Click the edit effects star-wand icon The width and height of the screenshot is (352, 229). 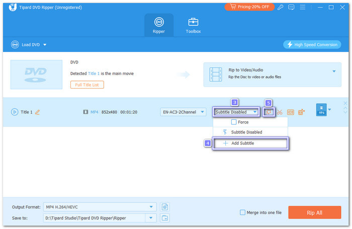269,112
